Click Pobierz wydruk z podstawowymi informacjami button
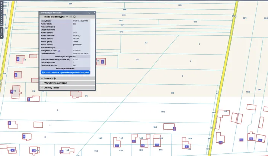Screen dimensions: 268x156 click(x=66, y=72)
